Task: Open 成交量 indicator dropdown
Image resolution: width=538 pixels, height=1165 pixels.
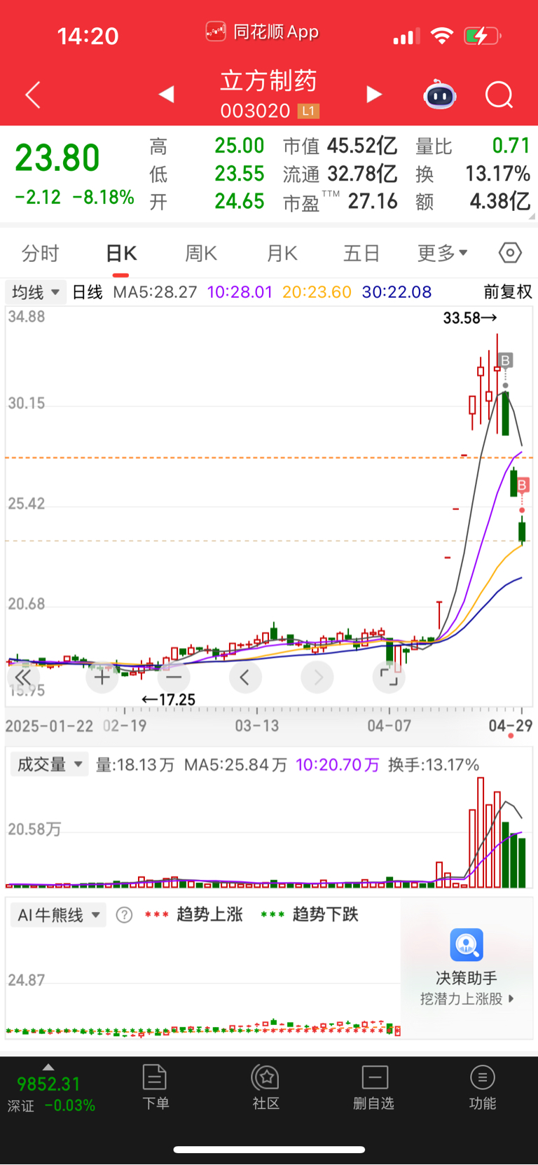Action: tap(48, 764)
